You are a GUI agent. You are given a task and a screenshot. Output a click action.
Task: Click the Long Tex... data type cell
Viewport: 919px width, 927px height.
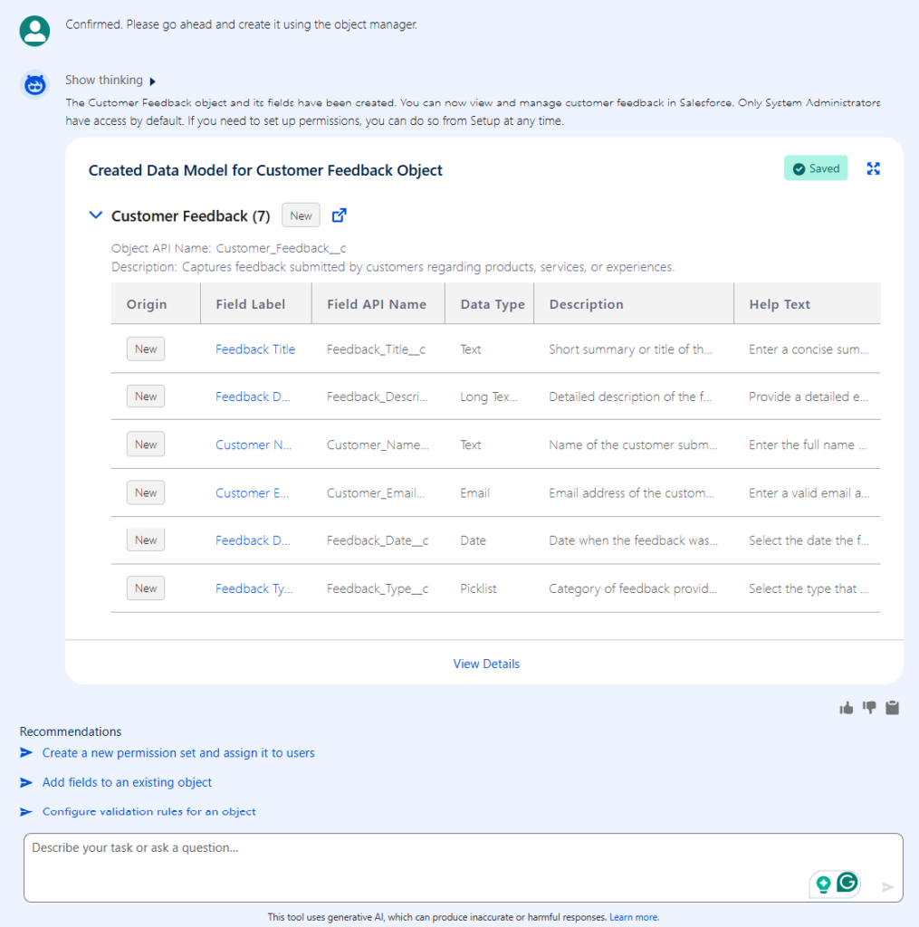[x=489, y=397]
